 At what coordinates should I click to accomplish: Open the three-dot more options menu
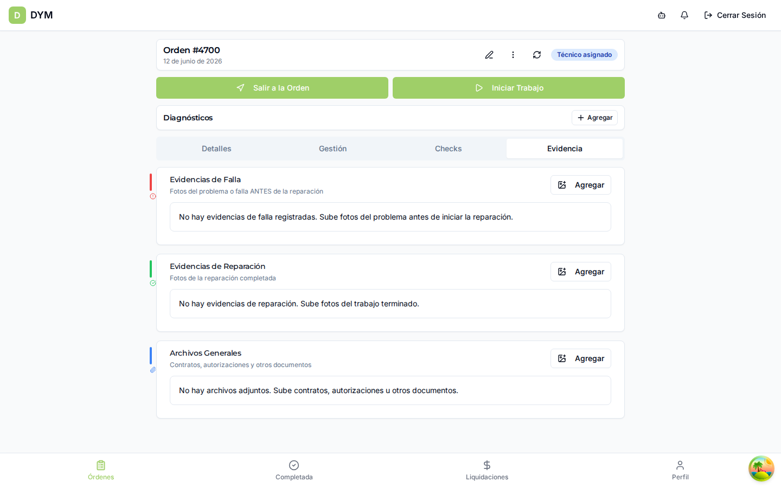(513, 55)
